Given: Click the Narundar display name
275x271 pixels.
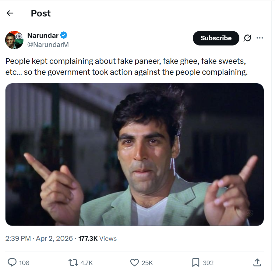Looking at the screenshot, I should 43,35.
